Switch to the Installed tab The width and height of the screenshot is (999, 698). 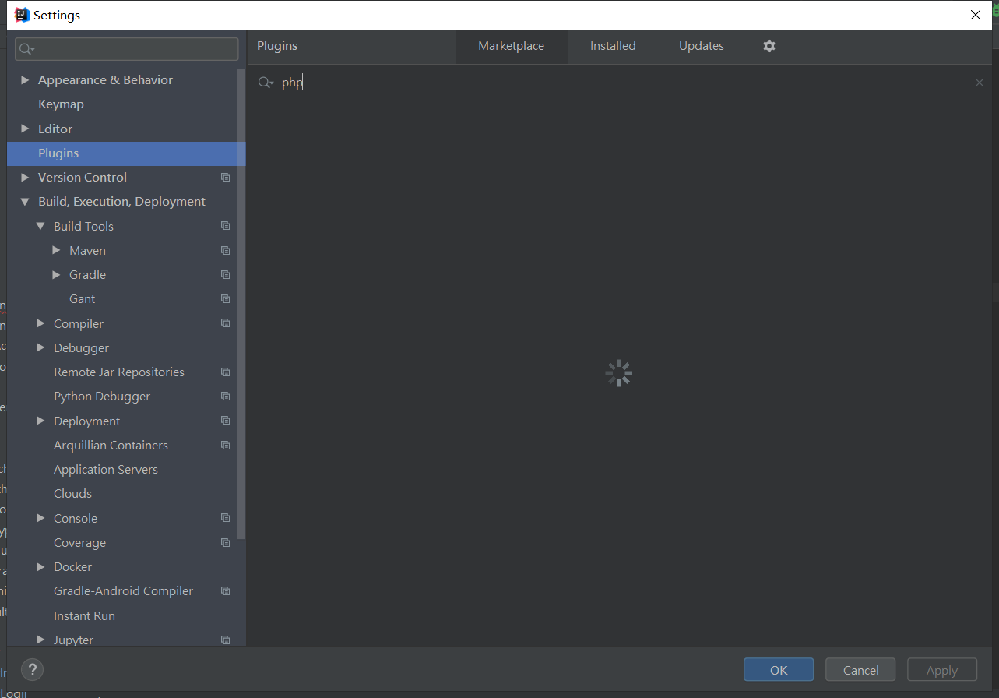[613, 46]
